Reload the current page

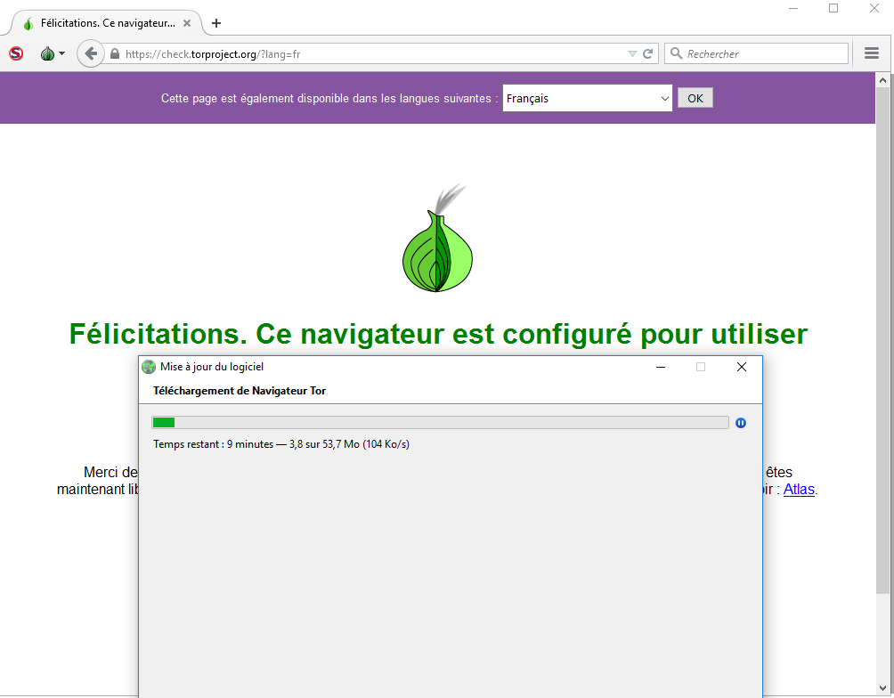pyautogui.click(x=647, y=53)
